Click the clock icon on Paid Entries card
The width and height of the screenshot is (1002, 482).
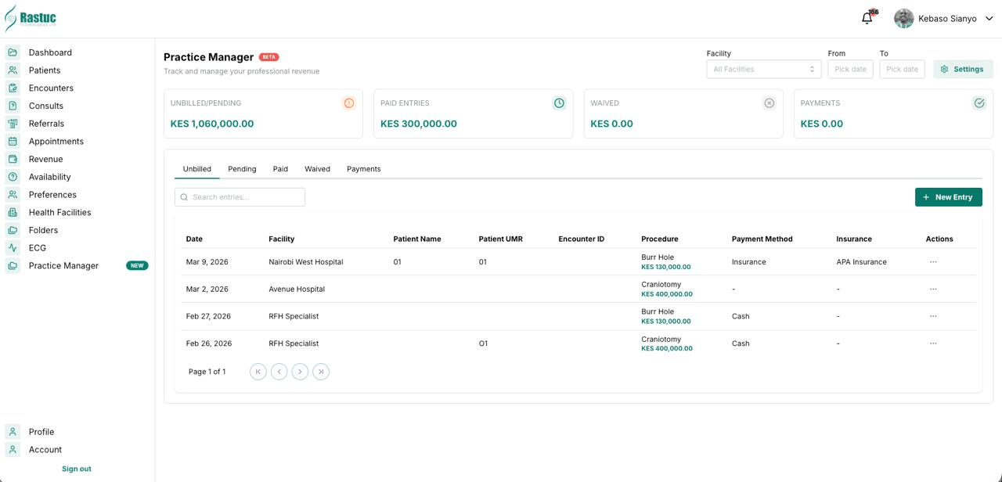[x=559, y=103]
